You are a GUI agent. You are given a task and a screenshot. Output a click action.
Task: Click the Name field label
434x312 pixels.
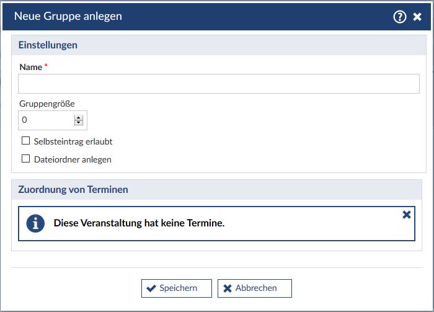31,66
